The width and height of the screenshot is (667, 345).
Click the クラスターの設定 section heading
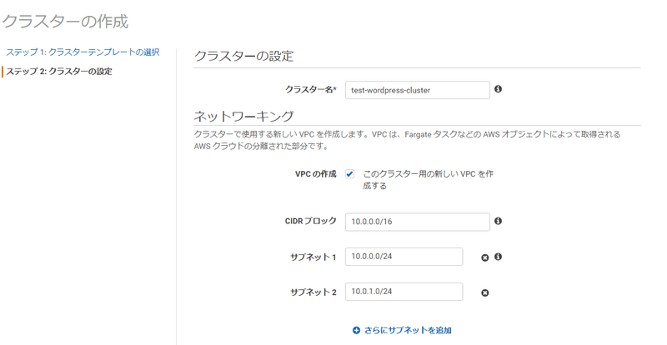243,56
